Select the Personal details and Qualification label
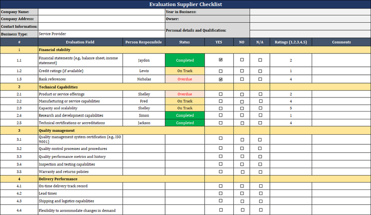This screenshot has width=371, height=215. click(x=196, y=30)
